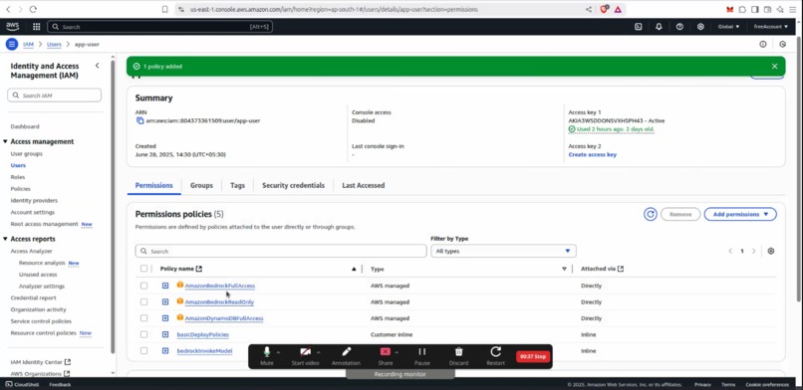The width and height of the screenshot is (803, 390).
Task: Open the console settings gear icon
Action: coord(700,27)
